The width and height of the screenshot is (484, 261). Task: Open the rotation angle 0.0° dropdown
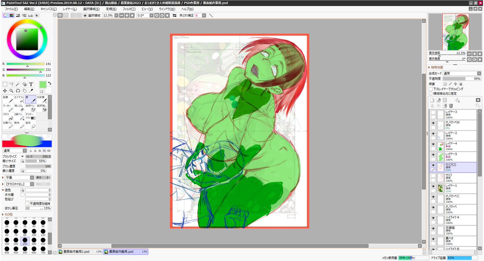tap(150, 15)
